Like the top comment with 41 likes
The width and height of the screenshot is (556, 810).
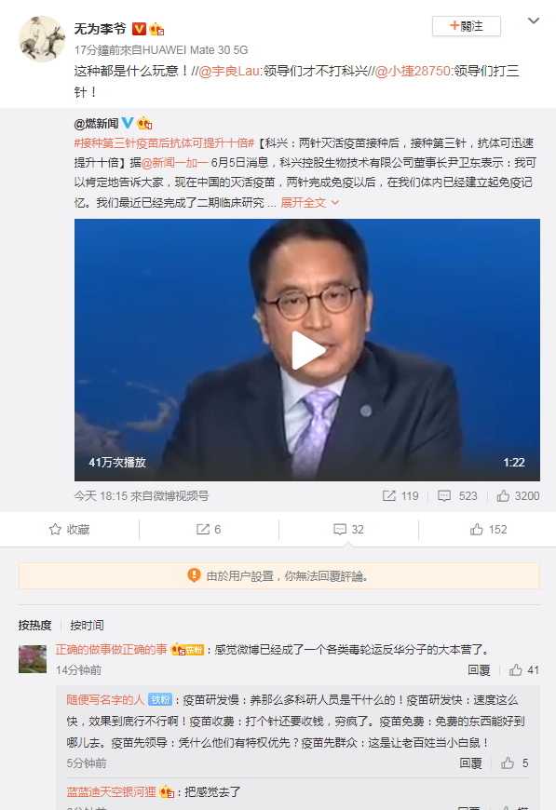tap(515, 670)
